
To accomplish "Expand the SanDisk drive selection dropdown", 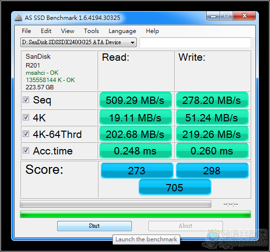I will [x=79, y=42].
